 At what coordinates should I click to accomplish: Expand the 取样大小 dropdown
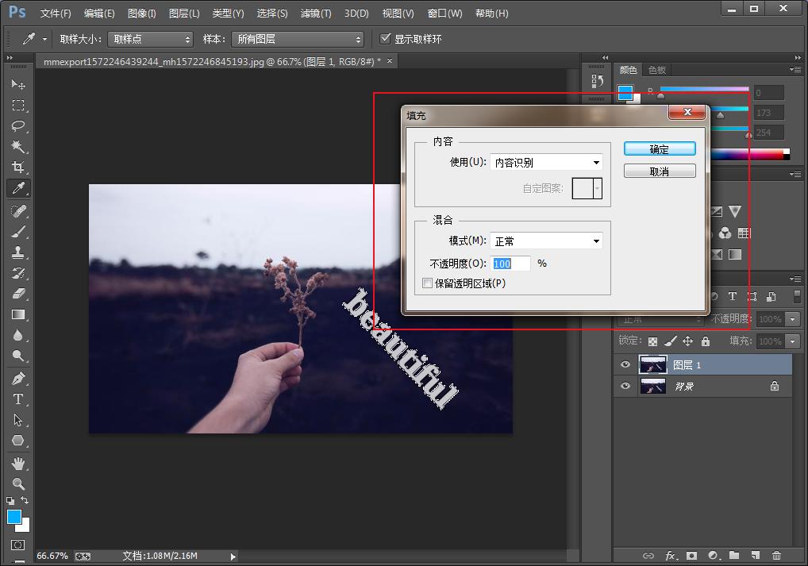tap(151, 39)
